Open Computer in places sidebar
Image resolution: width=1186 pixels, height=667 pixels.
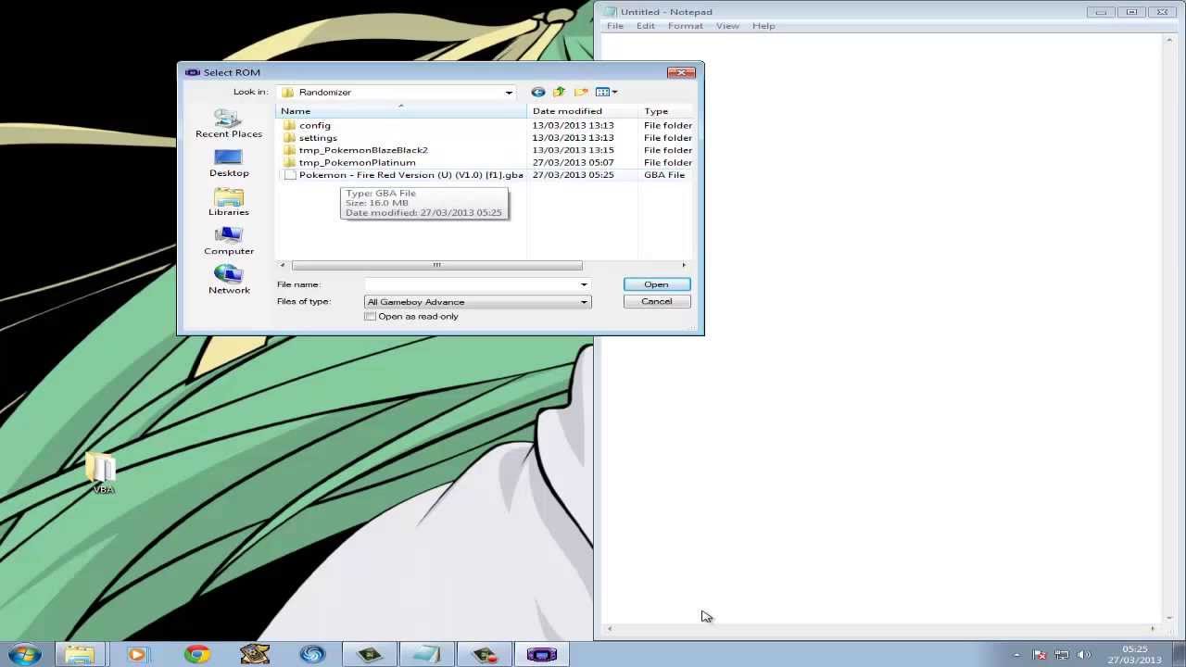229,240
